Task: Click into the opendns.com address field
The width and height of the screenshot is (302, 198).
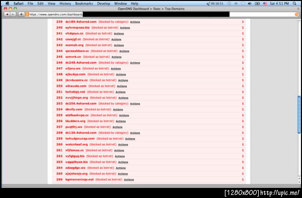Action: coord(162,14)
